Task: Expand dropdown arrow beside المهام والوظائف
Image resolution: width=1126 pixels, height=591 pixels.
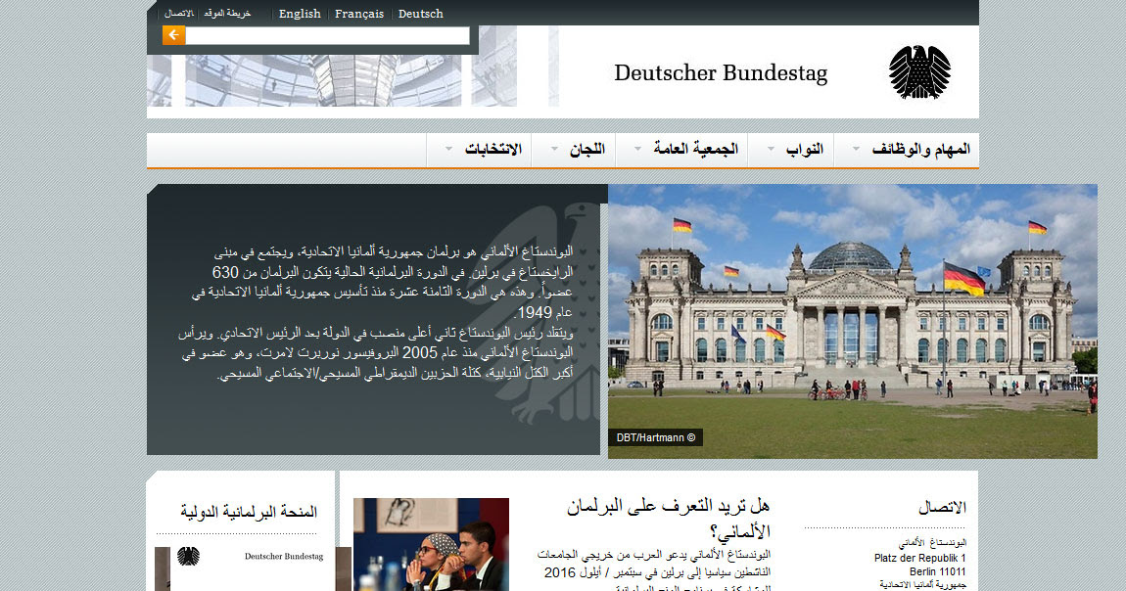Action: [x=856, y=149]
